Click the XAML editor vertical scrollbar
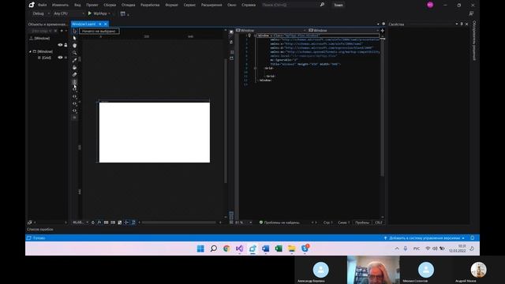The image size is (505, 284). (383, 106)
